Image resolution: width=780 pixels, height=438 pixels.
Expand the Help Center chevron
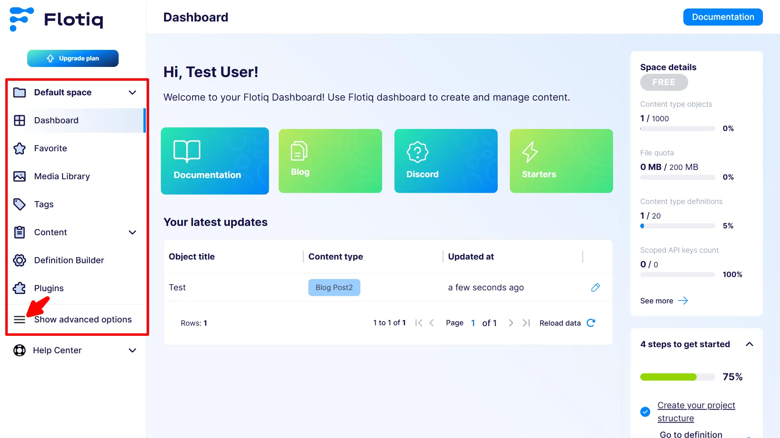[x=132, y=350]
